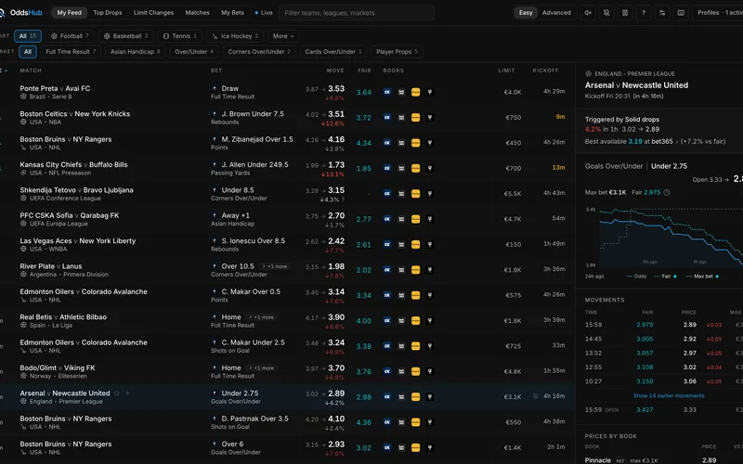Image resolution: width=743 pixels, height=464 pixels.
Task: Switch to Easy mode
Action: 526,13
